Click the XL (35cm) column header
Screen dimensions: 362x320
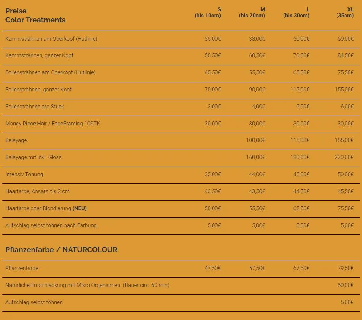point(345,12)
